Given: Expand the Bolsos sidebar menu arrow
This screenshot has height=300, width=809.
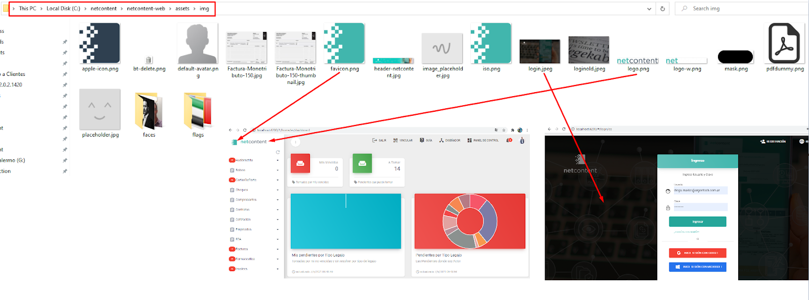Looking at the screenshot, I should tap(278, 170).
